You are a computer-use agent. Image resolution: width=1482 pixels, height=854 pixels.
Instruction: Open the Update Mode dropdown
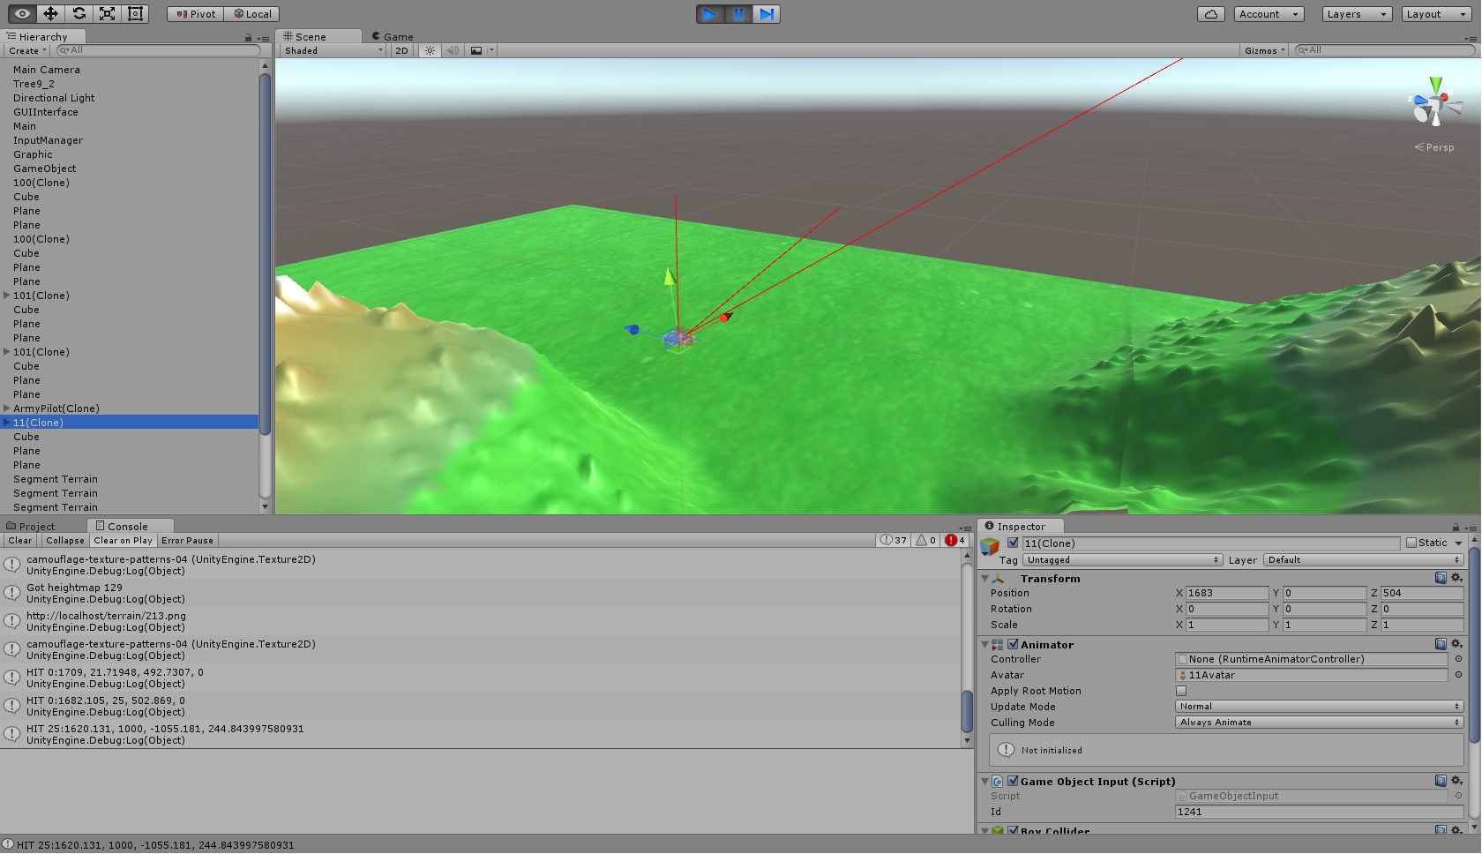tap(1320, 707)
